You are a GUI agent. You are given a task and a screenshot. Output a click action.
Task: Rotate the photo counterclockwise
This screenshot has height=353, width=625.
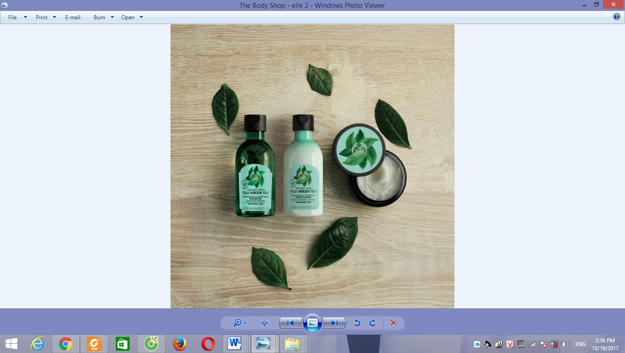click(x=357, y=323)
